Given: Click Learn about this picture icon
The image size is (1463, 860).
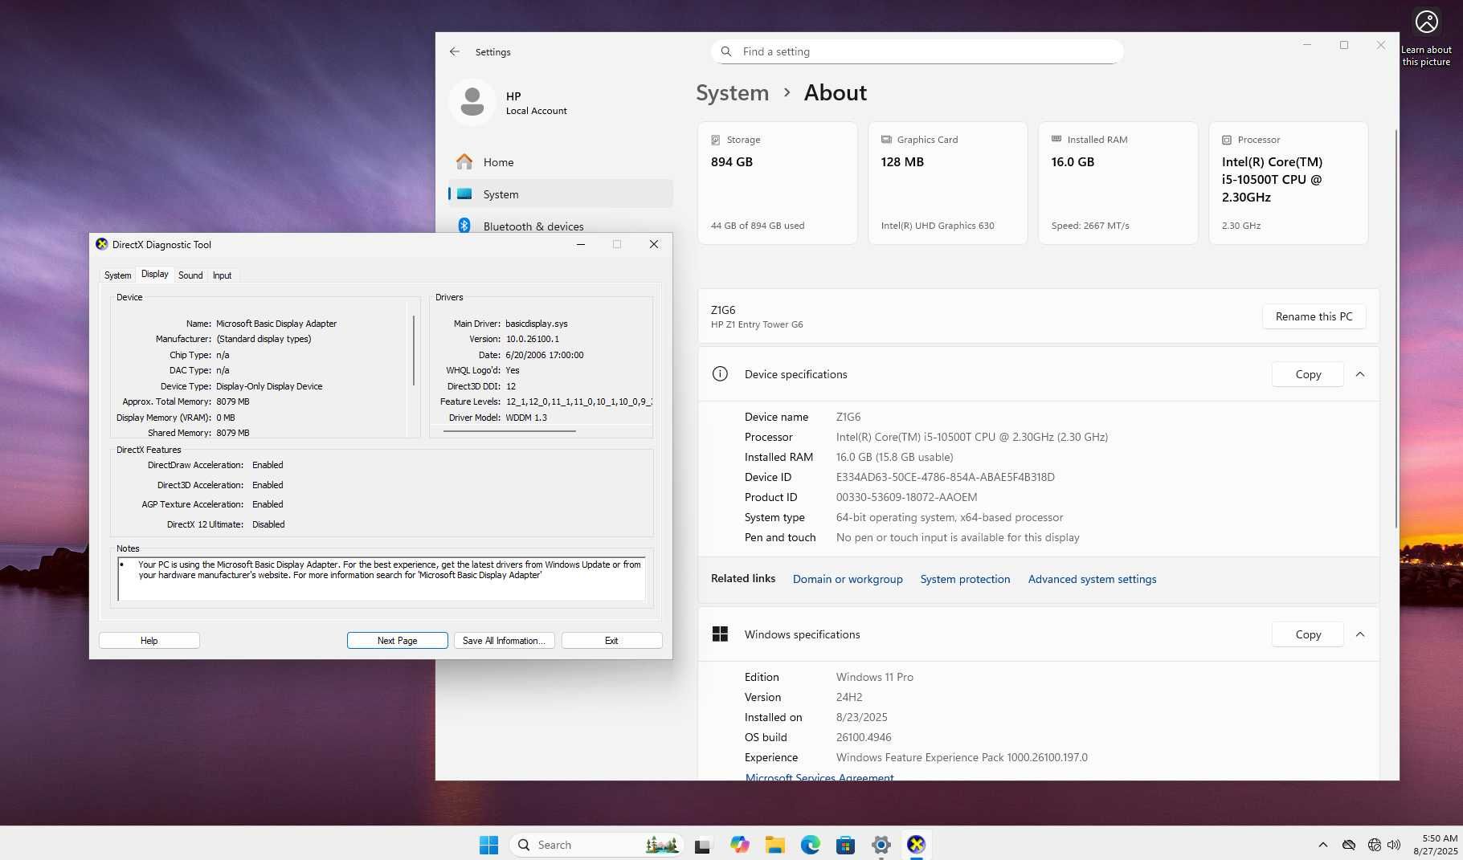Looking at the screenshot, I should coord(1427,22).
